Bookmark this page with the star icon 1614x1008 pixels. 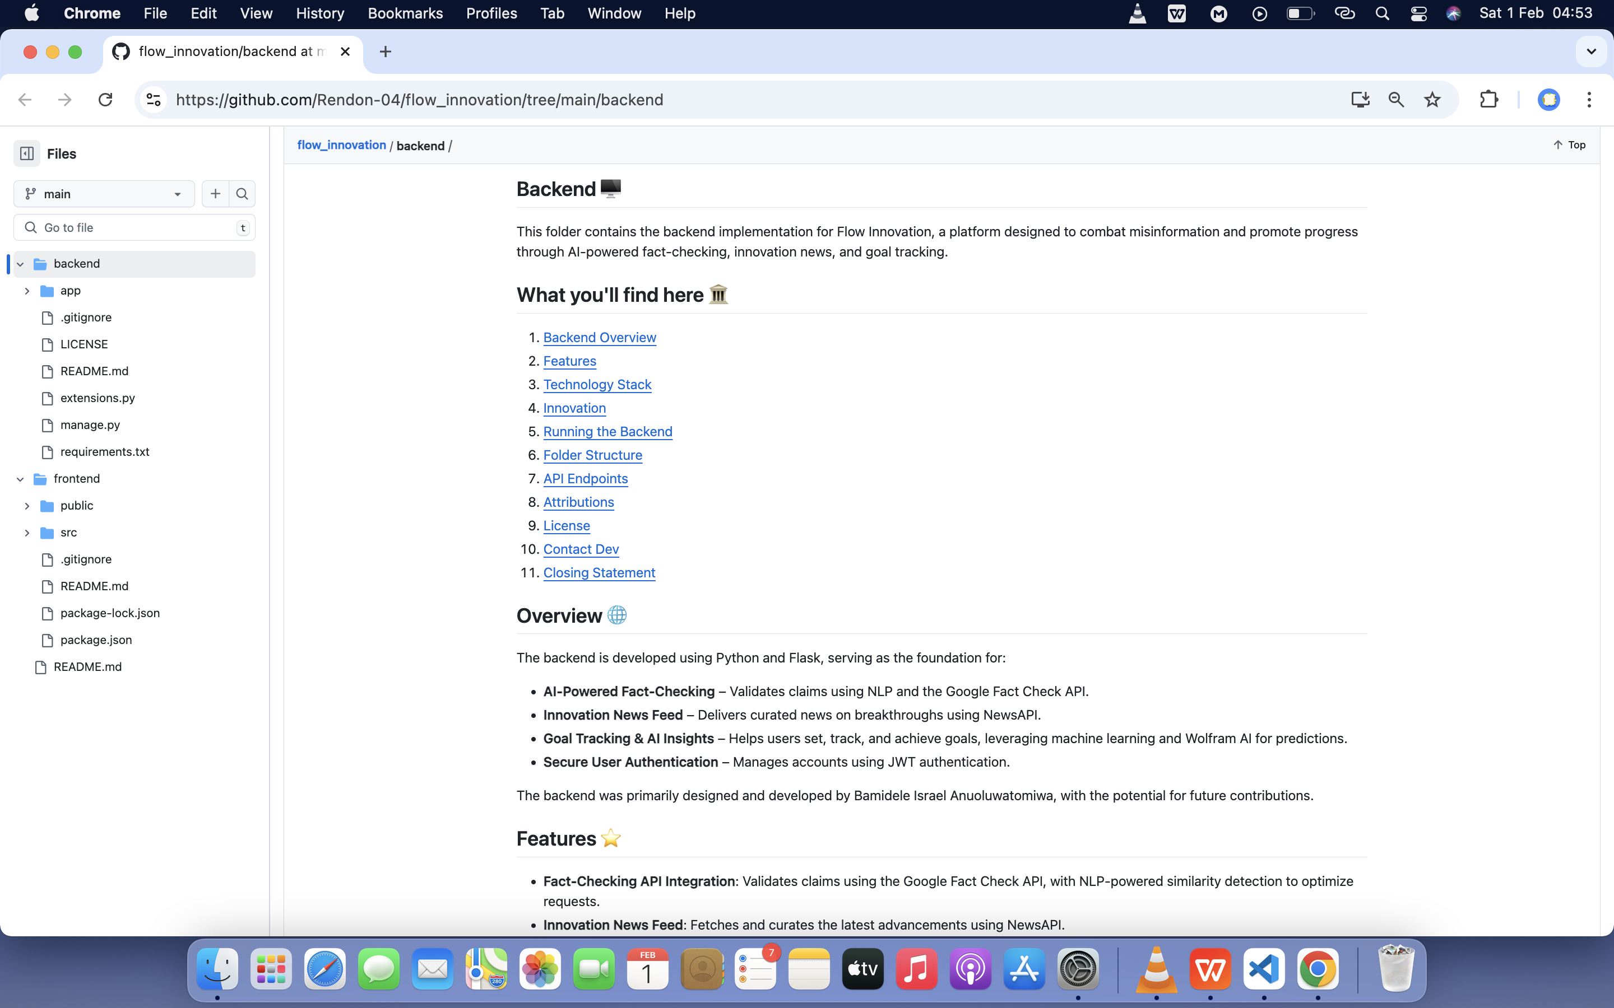(1432, 99)
